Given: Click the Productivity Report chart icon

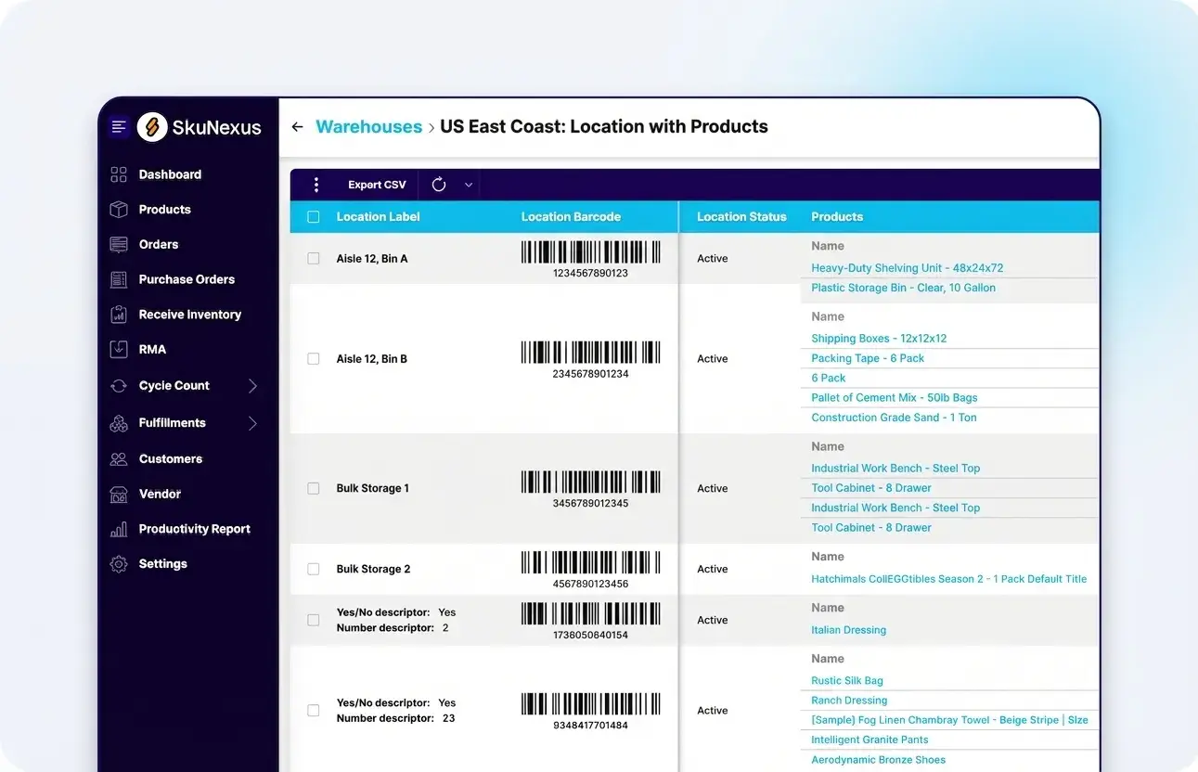Looking at the screenshot, I should click(x=119, y=529).
